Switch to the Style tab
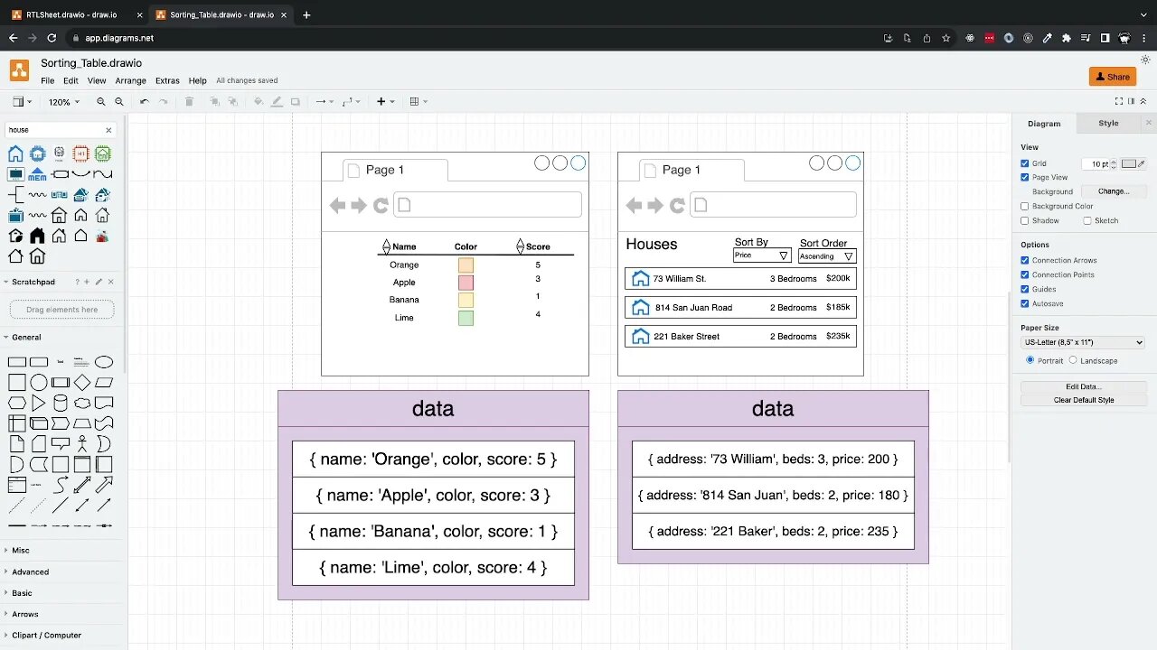The width and height of the screenshot is (1157, 650). 1108,123
